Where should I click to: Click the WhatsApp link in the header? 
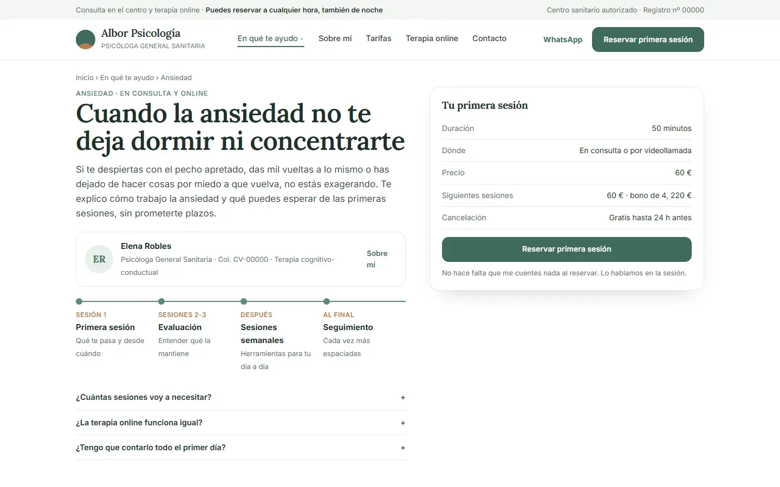click(x=563, y=40)
